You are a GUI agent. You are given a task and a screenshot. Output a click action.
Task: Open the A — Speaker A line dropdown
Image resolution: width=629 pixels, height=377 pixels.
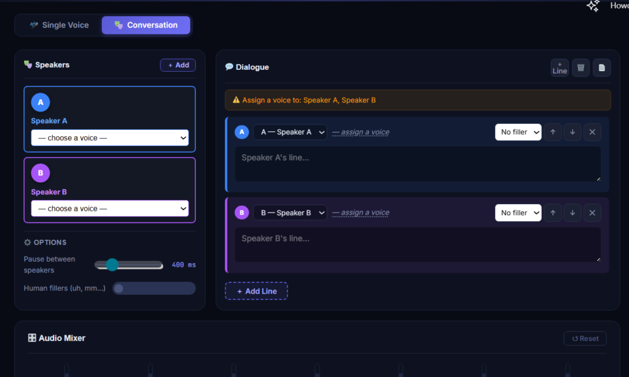(x=290, y=132)
